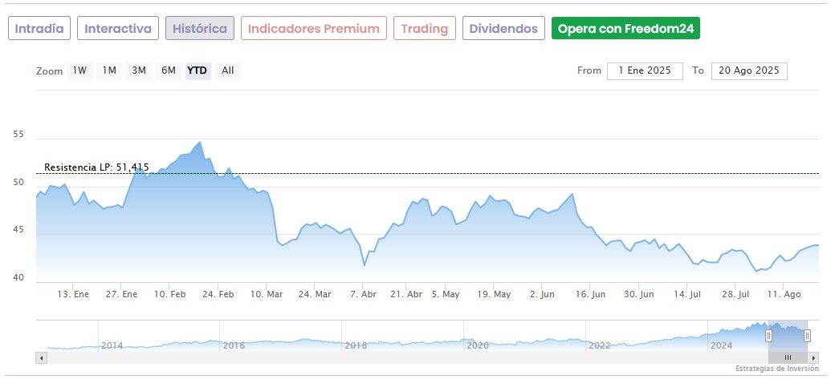Show the Dividendos tab

pos(503,29)
